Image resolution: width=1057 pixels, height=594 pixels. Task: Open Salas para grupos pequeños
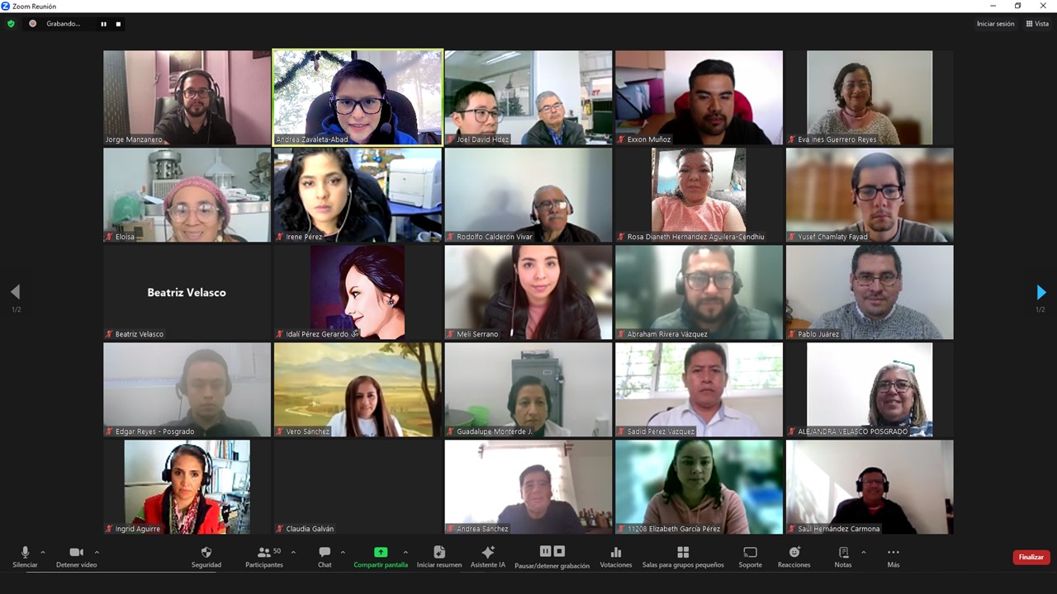pos(682,553)
